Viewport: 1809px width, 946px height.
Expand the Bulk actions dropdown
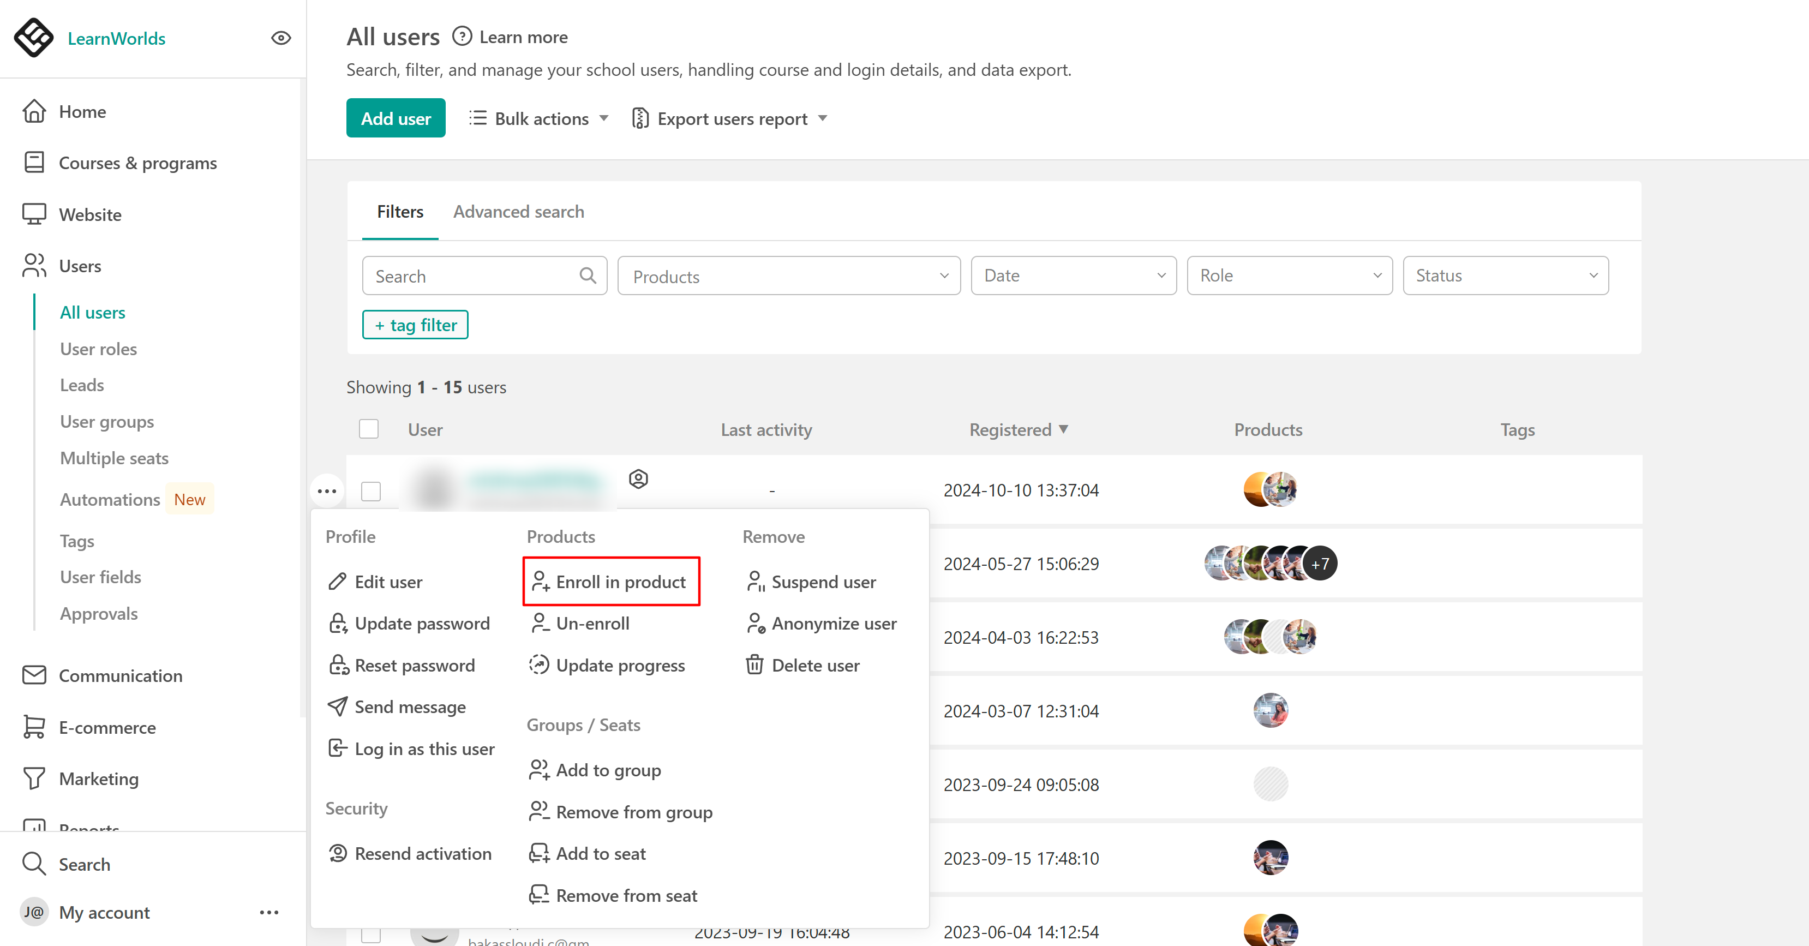click(538, 119)
